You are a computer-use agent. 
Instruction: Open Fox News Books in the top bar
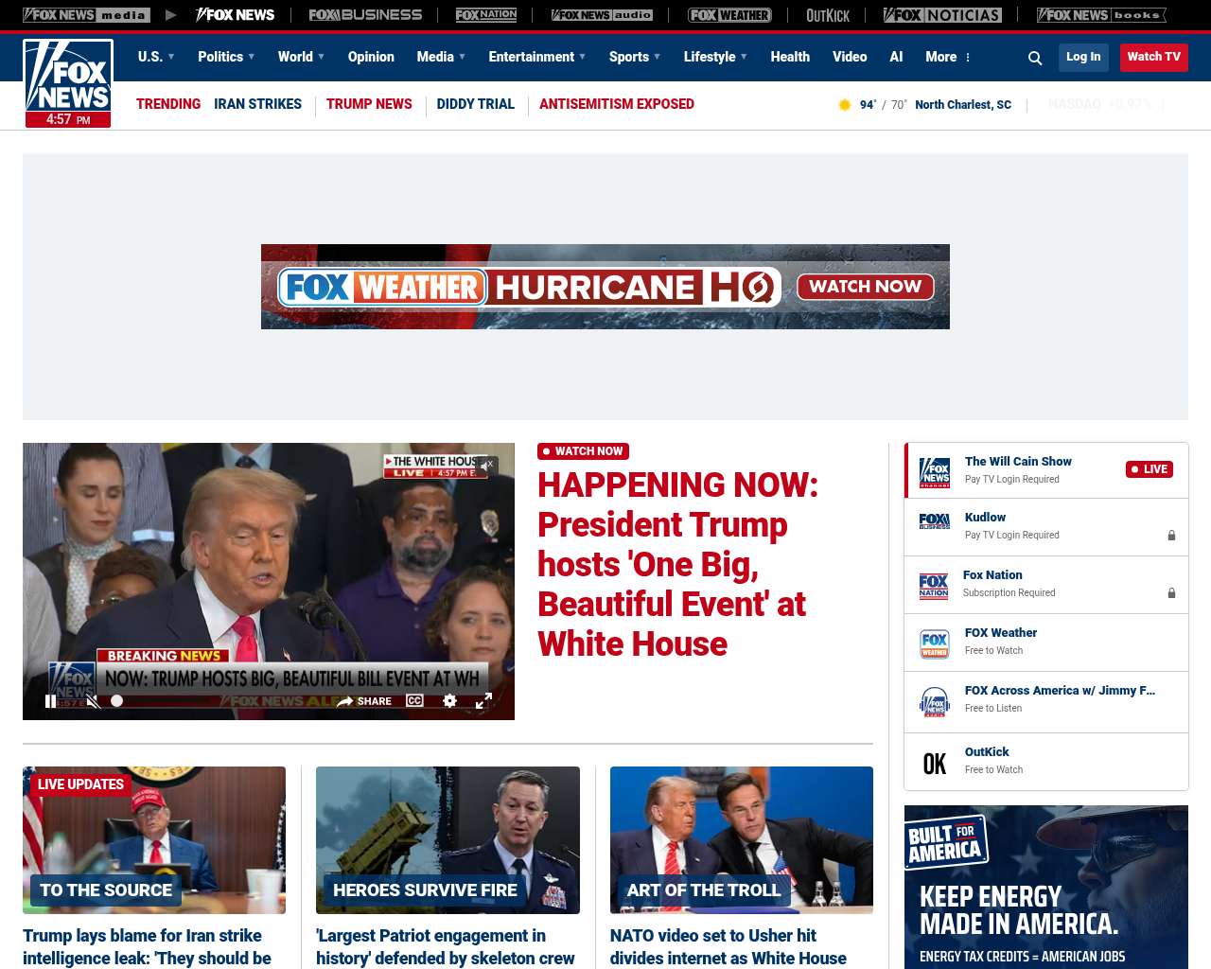(1101, 15)
